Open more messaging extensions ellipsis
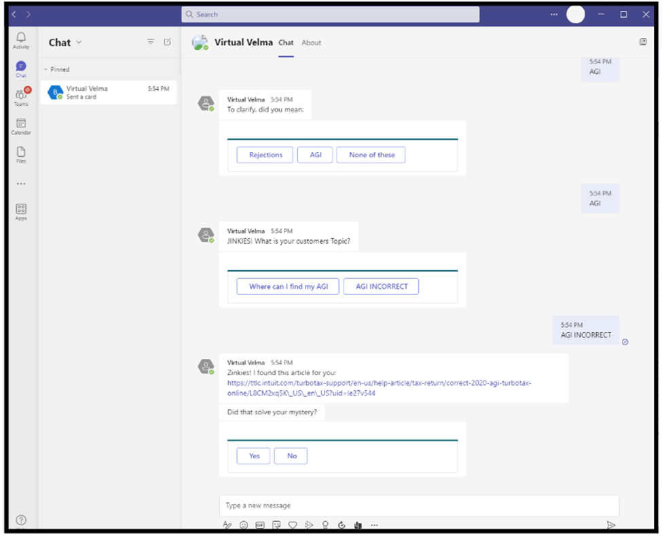 (375, 525)
